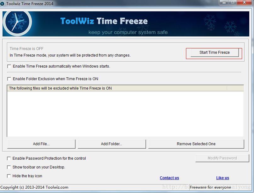Open the Contact us link
This screenshot has width=254, height=193.
click(x=169, y=178)
